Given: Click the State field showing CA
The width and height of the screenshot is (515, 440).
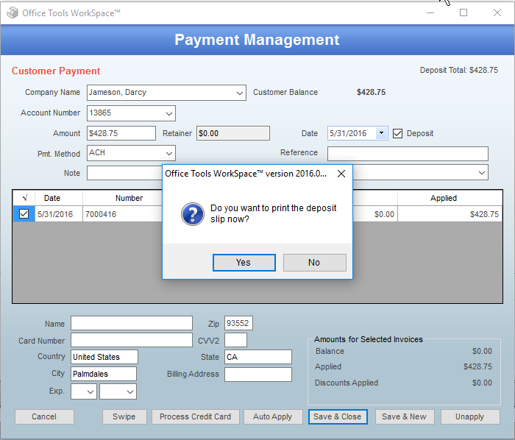Looking at the screenshot, I should pyautogui.click(x=258, y=357).
